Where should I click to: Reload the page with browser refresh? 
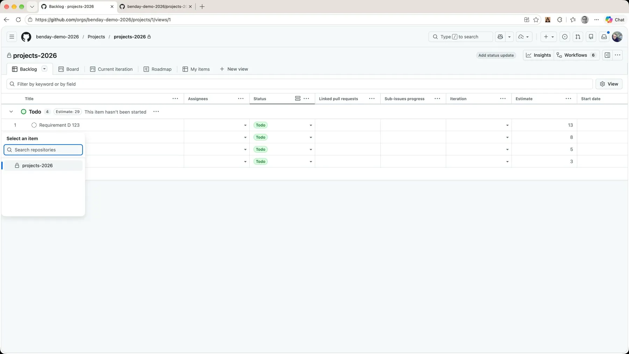(18, 20)
